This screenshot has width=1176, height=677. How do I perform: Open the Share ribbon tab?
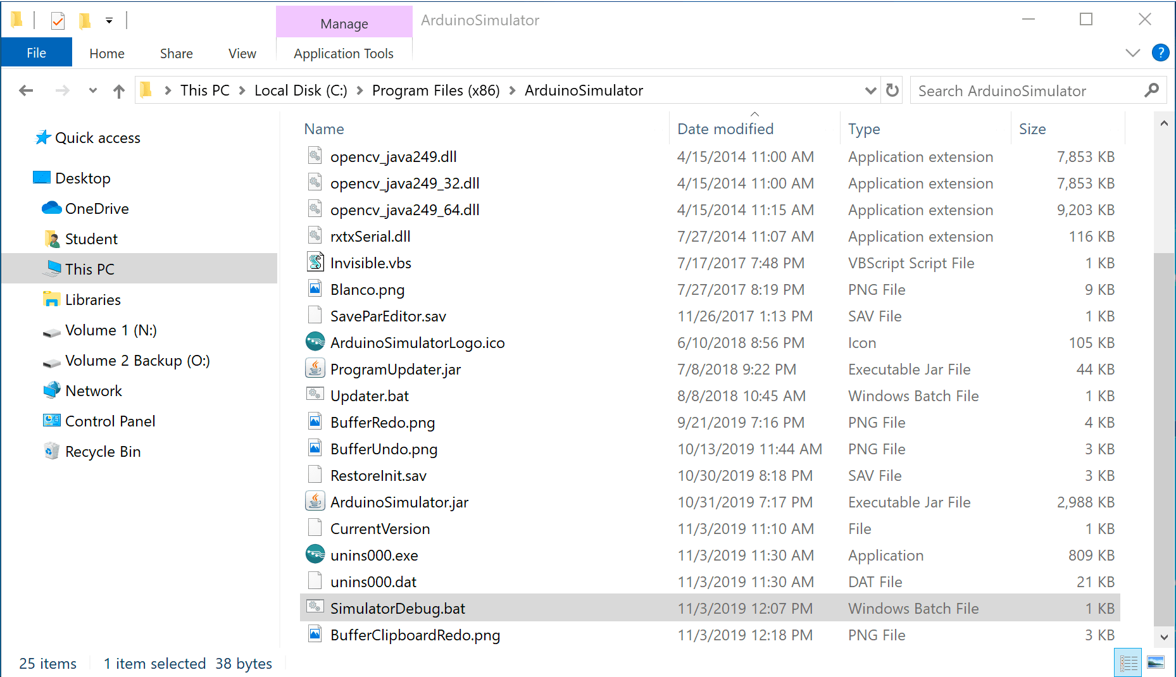pyautogui.click(x=176, y=53)
